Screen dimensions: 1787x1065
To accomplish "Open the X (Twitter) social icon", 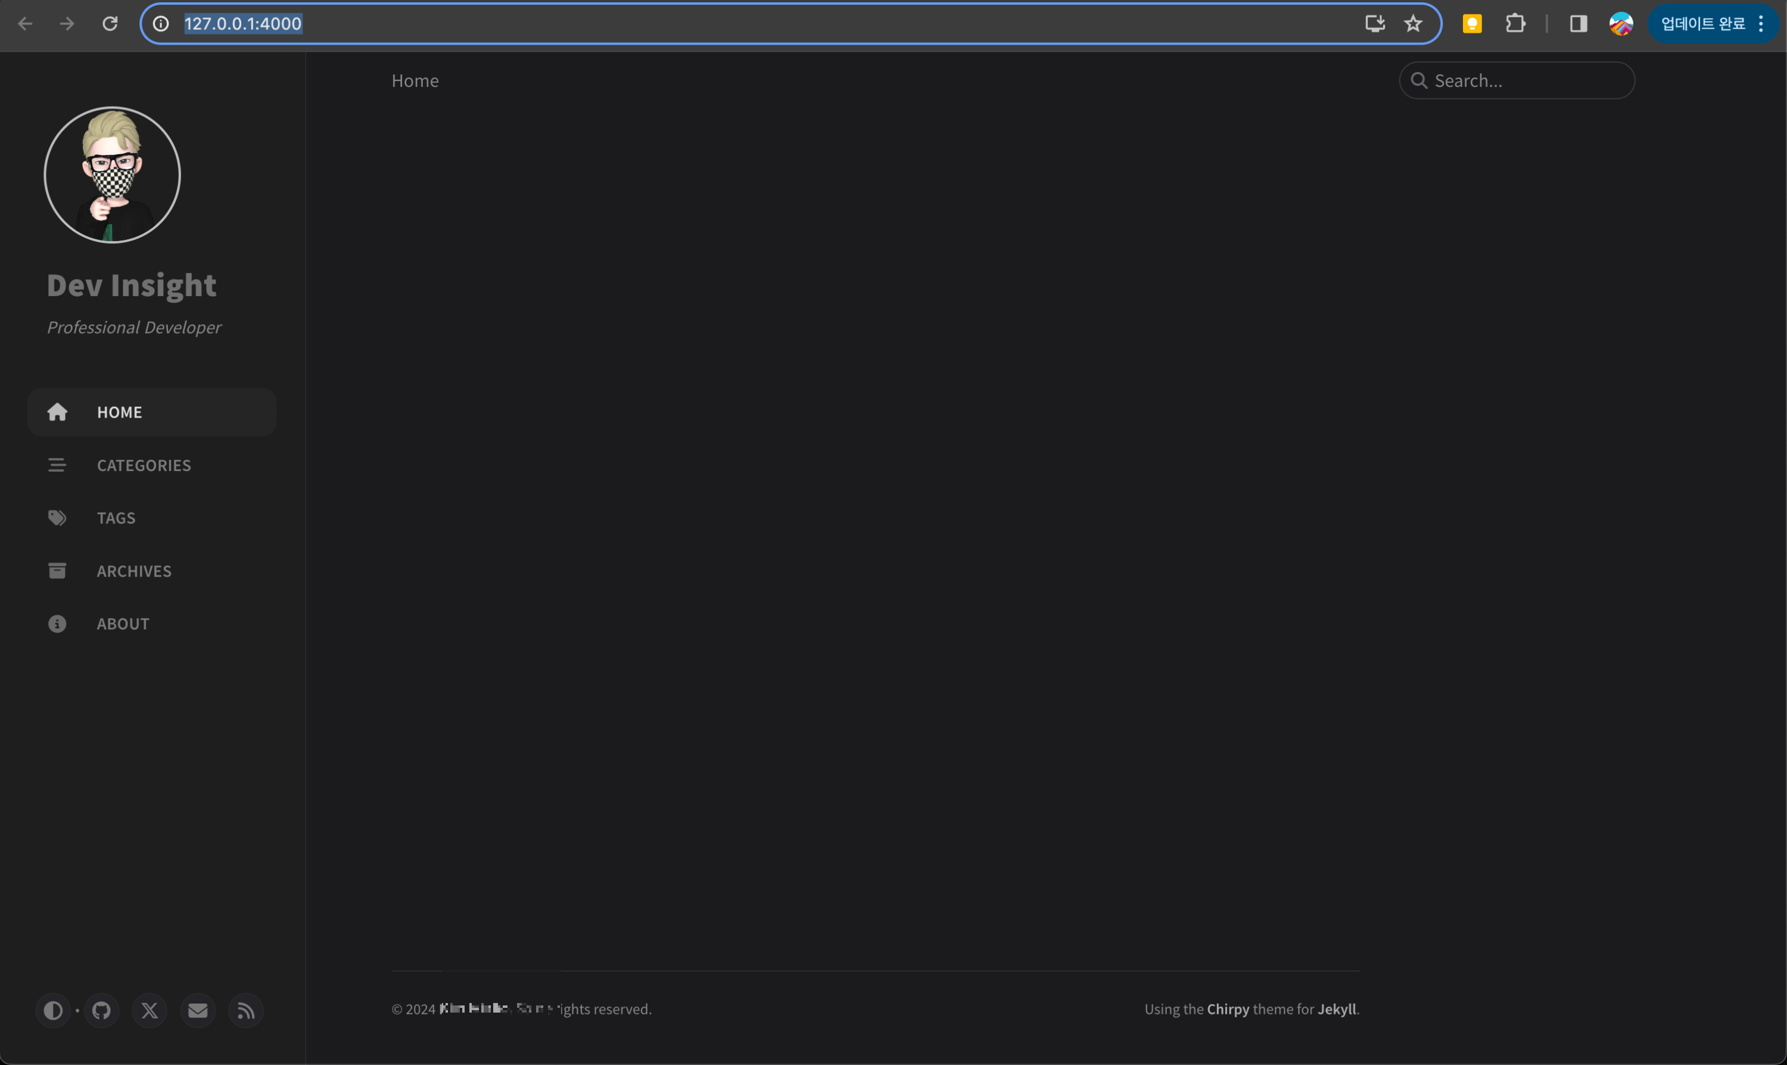I will pyautogui.click(x=150, y=1010).
